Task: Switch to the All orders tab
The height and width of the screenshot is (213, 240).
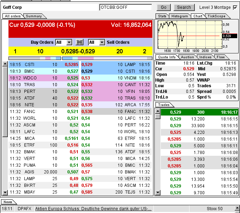Action: 13,16
